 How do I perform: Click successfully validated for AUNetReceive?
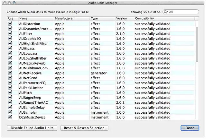(x=153, y=73)
